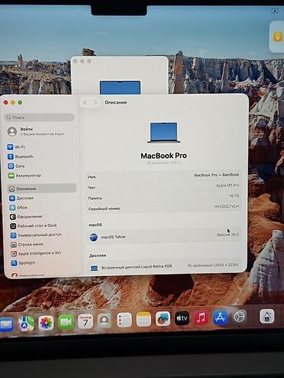Click the built-in Liquid Retina XDR display row
Viewport: 284px width, 378px height.
[x=163, y=266]
